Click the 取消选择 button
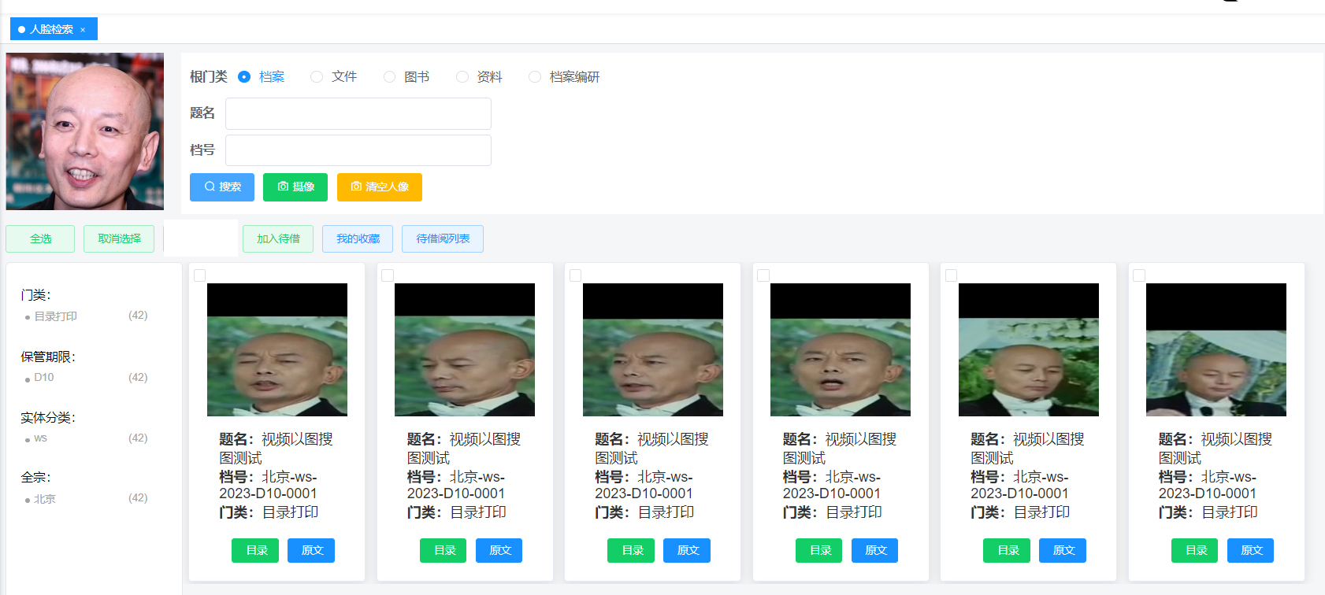 (119, 238)
